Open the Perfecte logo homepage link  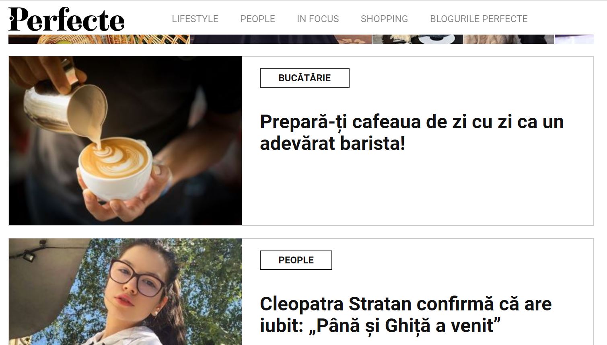(x=66, y=19)
